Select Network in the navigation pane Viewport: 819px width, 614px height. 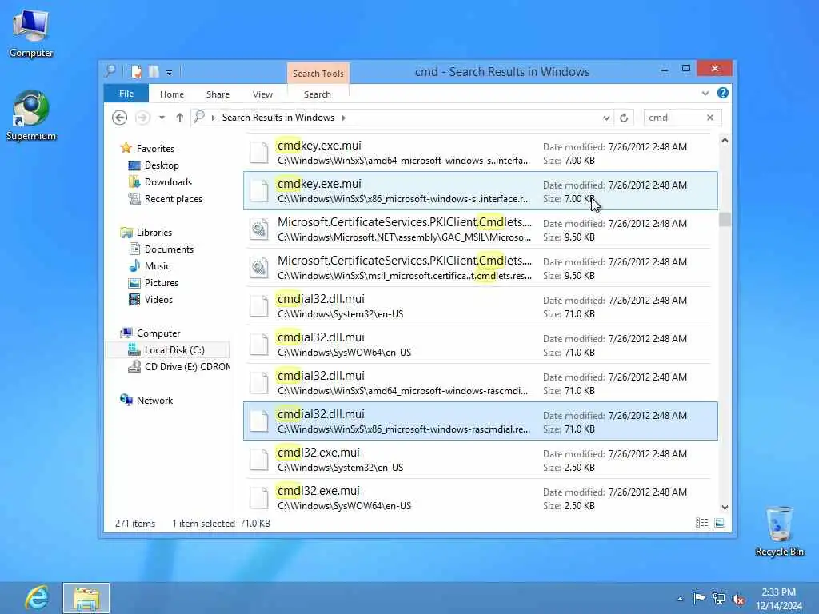pyautogui.click(x=154, y=400)
